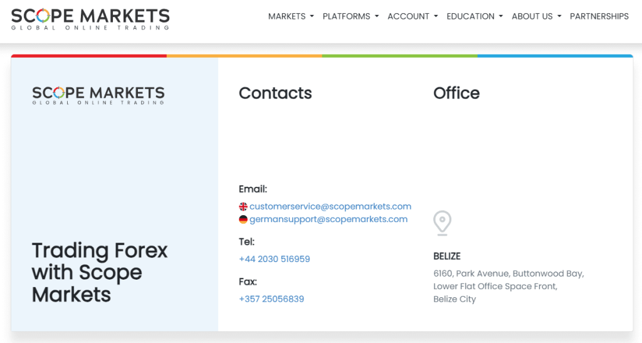Expand the Education dropdown menu
The image size is (642, 343).
[x=475, y=16]
